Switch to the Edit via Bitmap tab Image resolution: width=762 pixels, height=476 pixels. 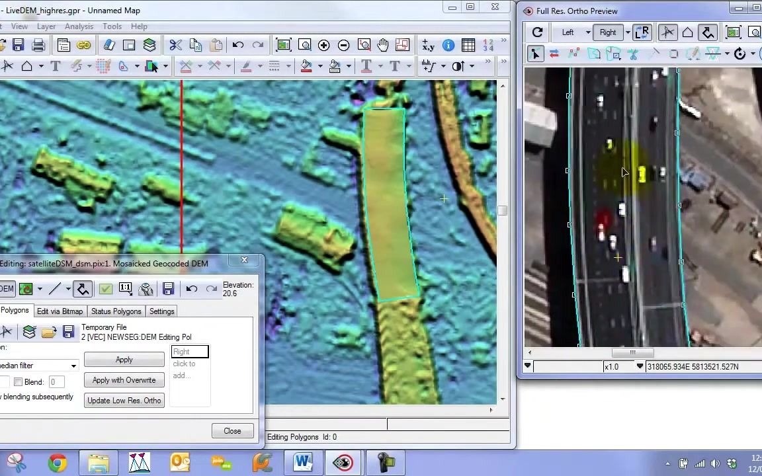click(x=60, y=311)
